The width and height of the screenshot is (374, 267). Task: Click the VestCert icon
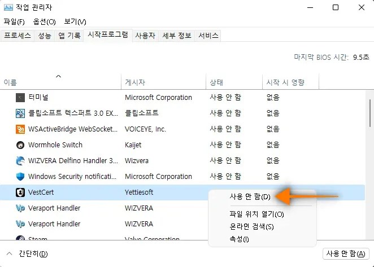20,192
